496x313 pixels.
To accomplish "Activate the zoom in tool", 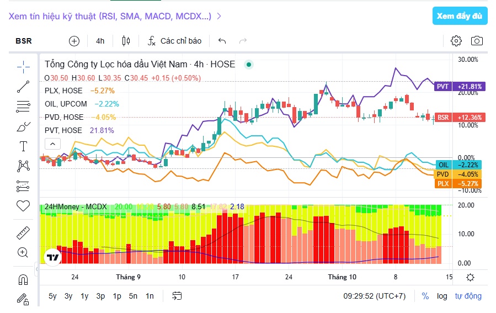I will (x=23, y=252).
